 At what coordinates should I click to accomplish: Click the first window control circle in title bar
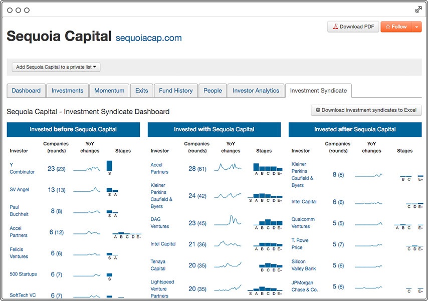10,10
